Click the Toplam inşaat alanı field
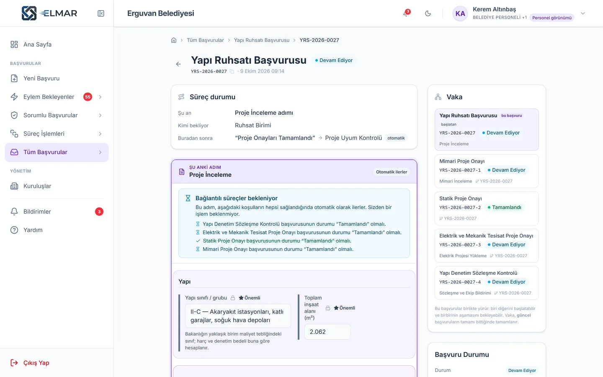 327,332
